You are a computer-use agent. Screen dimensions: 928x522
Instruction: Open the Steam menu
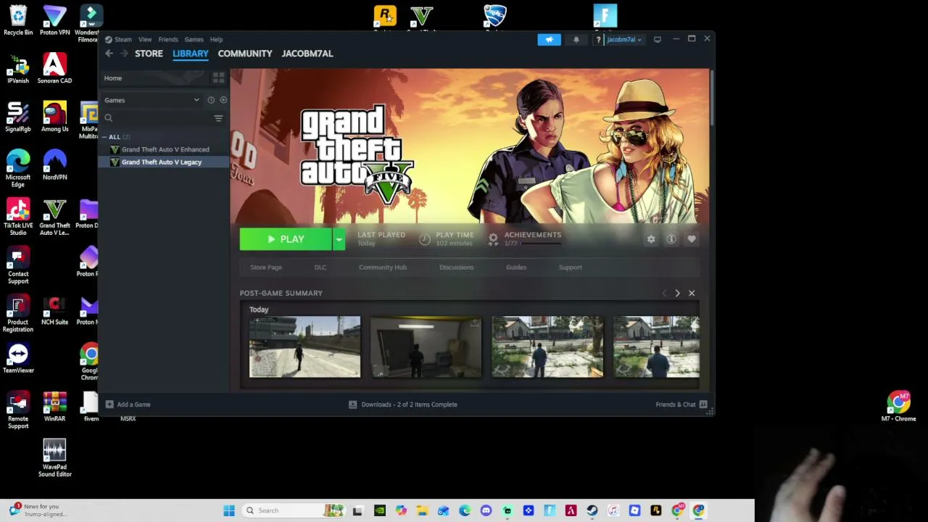point(119,39)
